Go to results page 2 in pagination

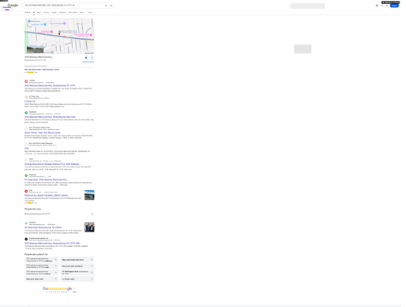pyautogui.click(x=49, y=292)
